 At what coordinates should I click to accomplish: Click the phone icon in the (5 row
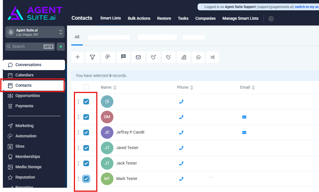click(181, 102)
